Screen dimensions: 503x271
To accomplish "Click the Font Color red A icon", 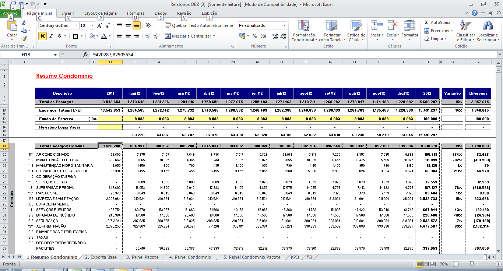I will [103, 36].
